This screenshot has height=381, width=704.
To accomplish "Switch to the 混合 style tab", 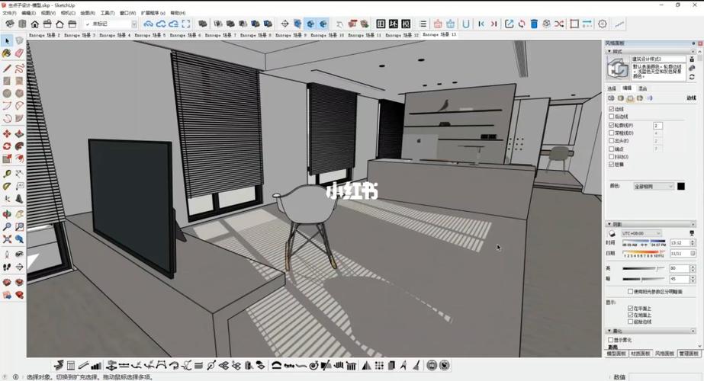I will pos(643,88).
